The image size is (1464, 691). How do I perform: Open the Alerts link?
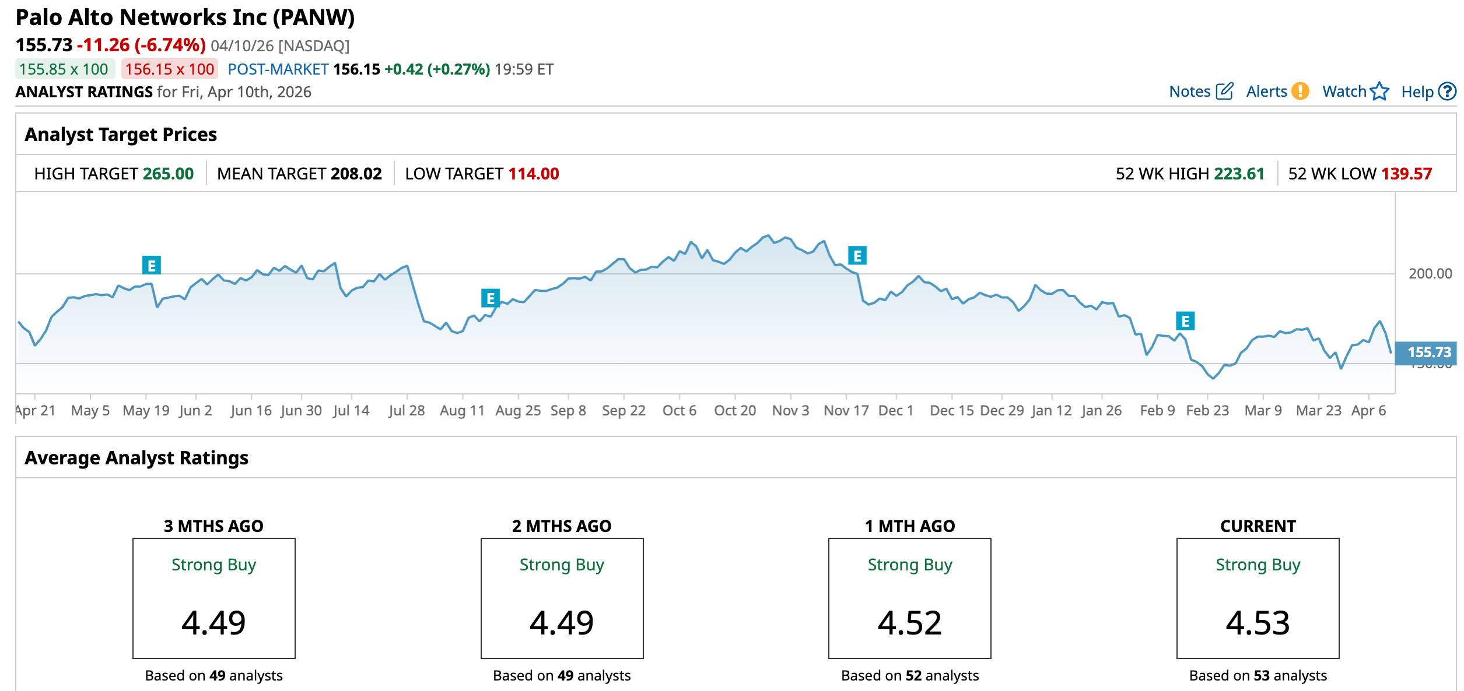(1266, 91)
